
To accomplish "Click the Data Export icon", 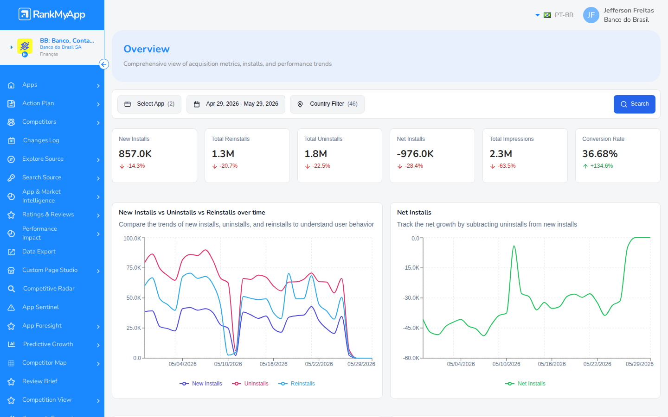I will coord(12,252).
